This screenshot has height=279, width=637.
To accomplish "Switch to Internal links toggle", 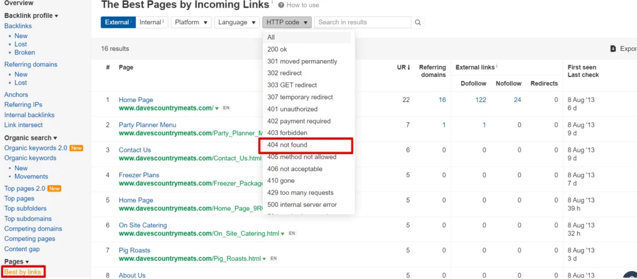I will click(152, 22).
